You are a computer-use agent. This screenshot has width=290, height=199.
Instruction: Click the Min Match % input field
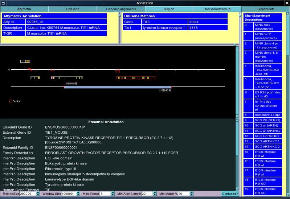[183, 194]
